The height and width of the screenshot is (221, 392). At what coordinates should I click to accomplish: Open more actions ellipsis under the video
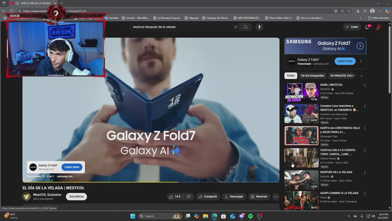276,196
